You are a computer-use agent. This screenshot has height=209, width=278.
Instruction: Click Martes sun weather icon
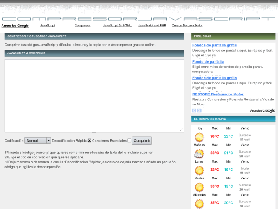[199, 187]
